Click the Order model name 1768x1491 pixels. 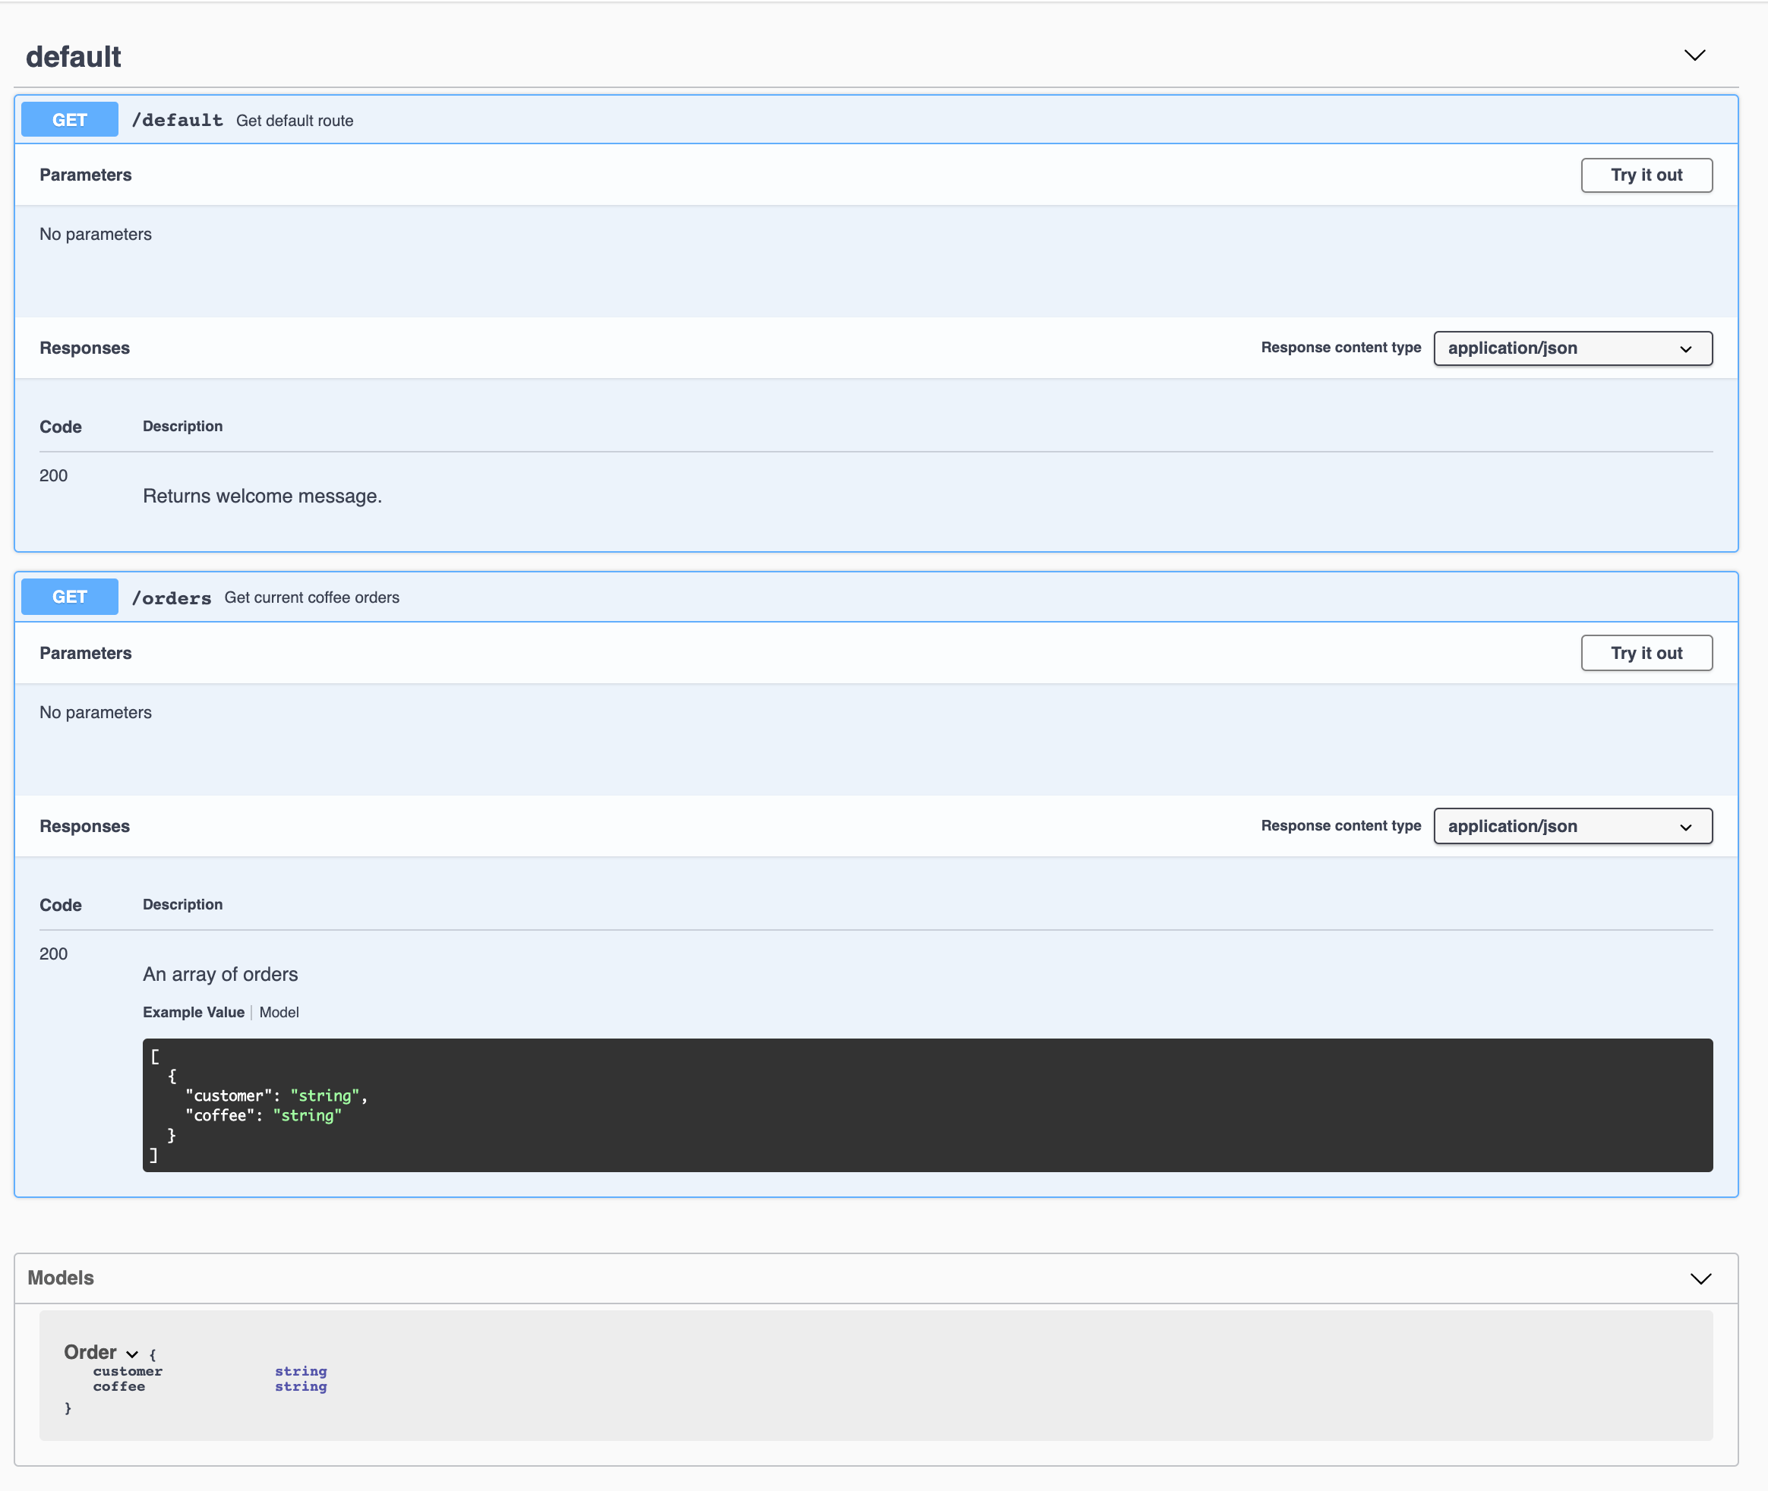(90, 1351)
